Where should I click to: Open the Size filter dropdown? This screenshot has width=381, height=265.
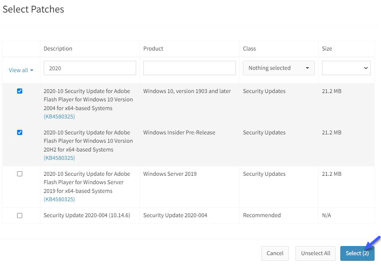click(x=346, y=68)
